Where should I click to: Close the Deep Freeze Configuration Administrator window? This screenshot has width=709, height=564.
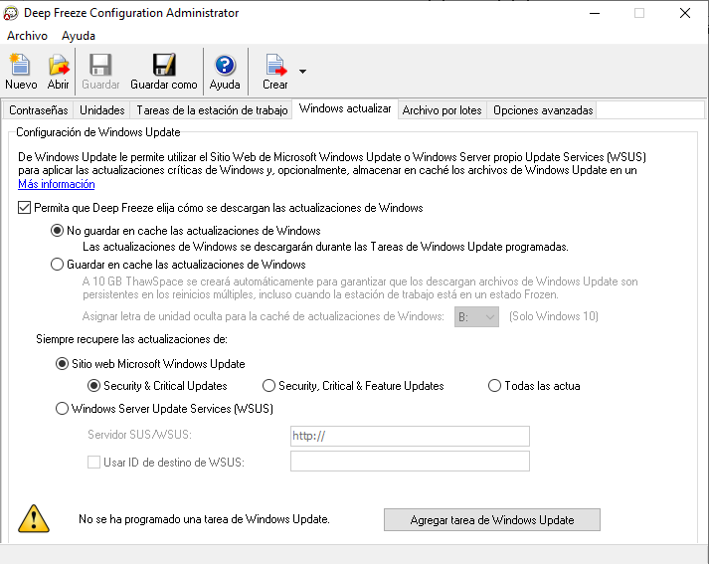pos(685,13)
